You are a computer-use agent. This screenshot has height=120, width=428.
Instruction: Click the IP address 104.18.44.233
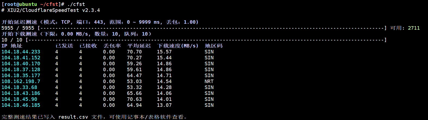(x=21, y=52)
